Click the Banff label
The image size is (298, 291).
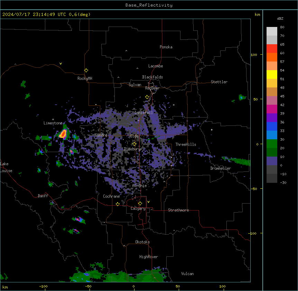43,196
